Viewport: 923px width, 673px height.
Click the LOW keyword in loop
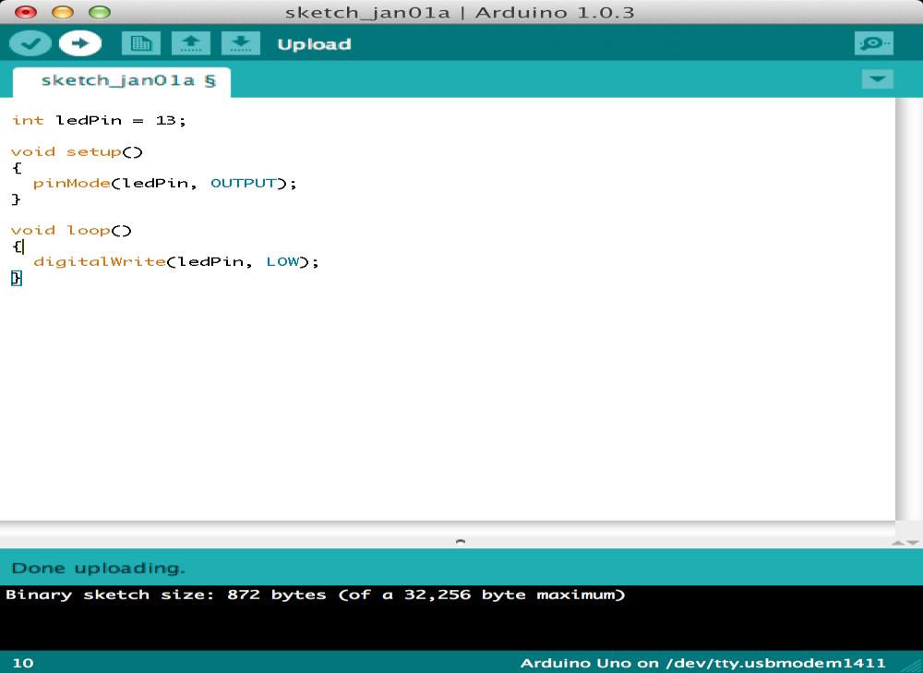click(282, 261)
